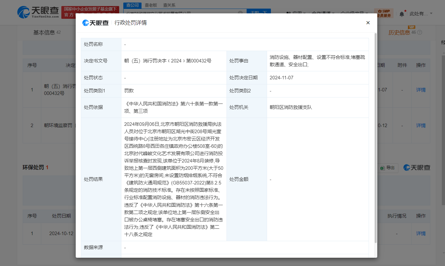The image size is (445, 266).
Task: Open the 基本信息 section tab
Action: [44, 32]
